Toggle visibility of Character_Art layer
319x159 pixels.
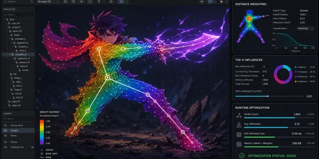5,147
